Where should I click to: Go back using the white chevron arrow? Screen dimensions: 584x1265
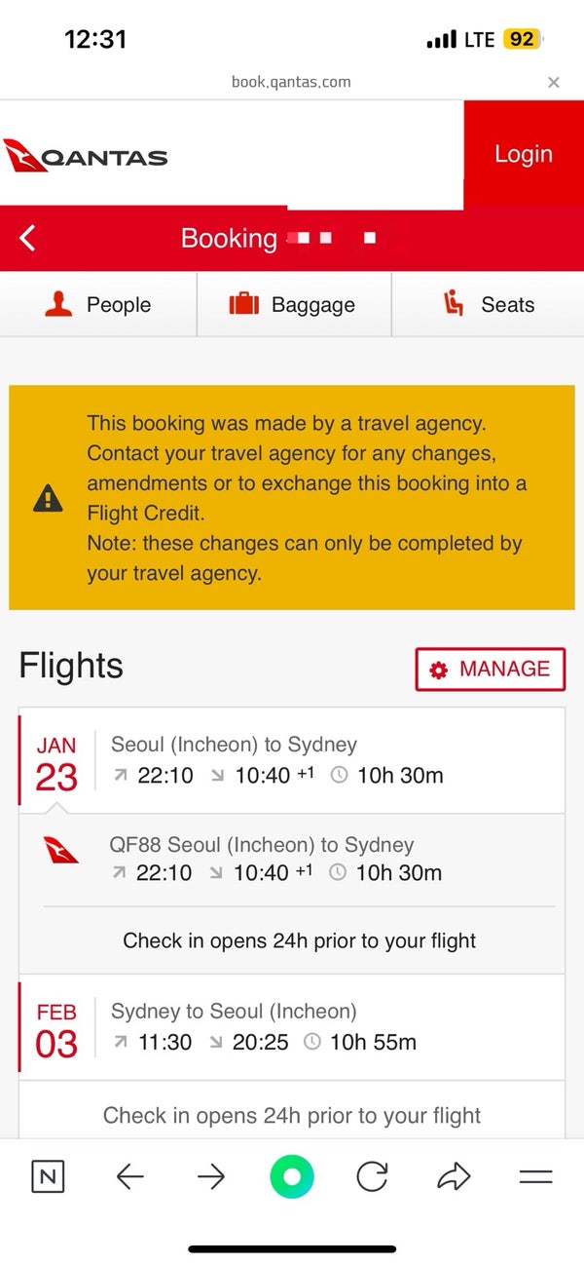27,239
